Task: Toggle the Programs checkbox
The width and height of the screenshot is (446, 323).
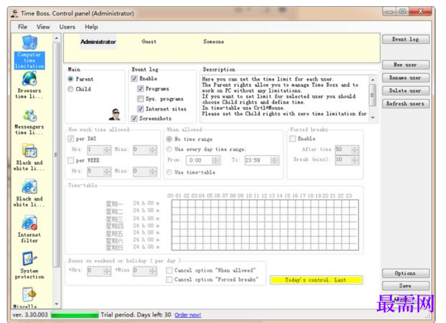Action: pyautogui.click(x=140, y=89)
